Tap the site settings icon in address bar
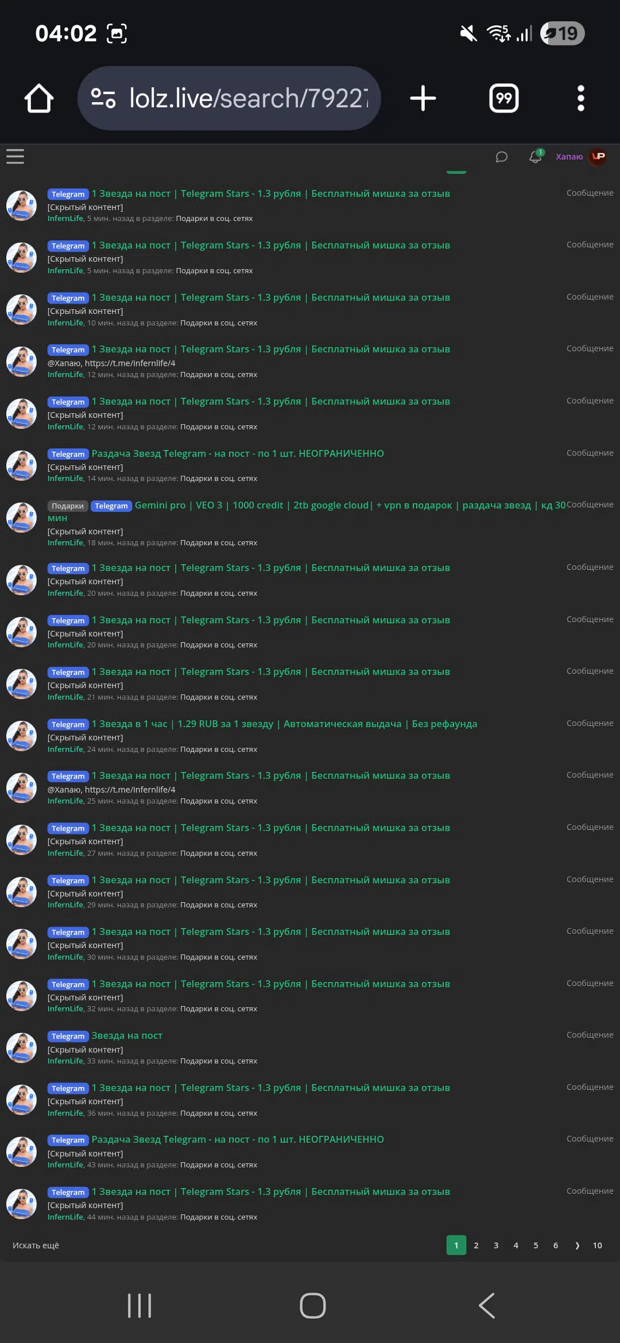 coord(103,98)
